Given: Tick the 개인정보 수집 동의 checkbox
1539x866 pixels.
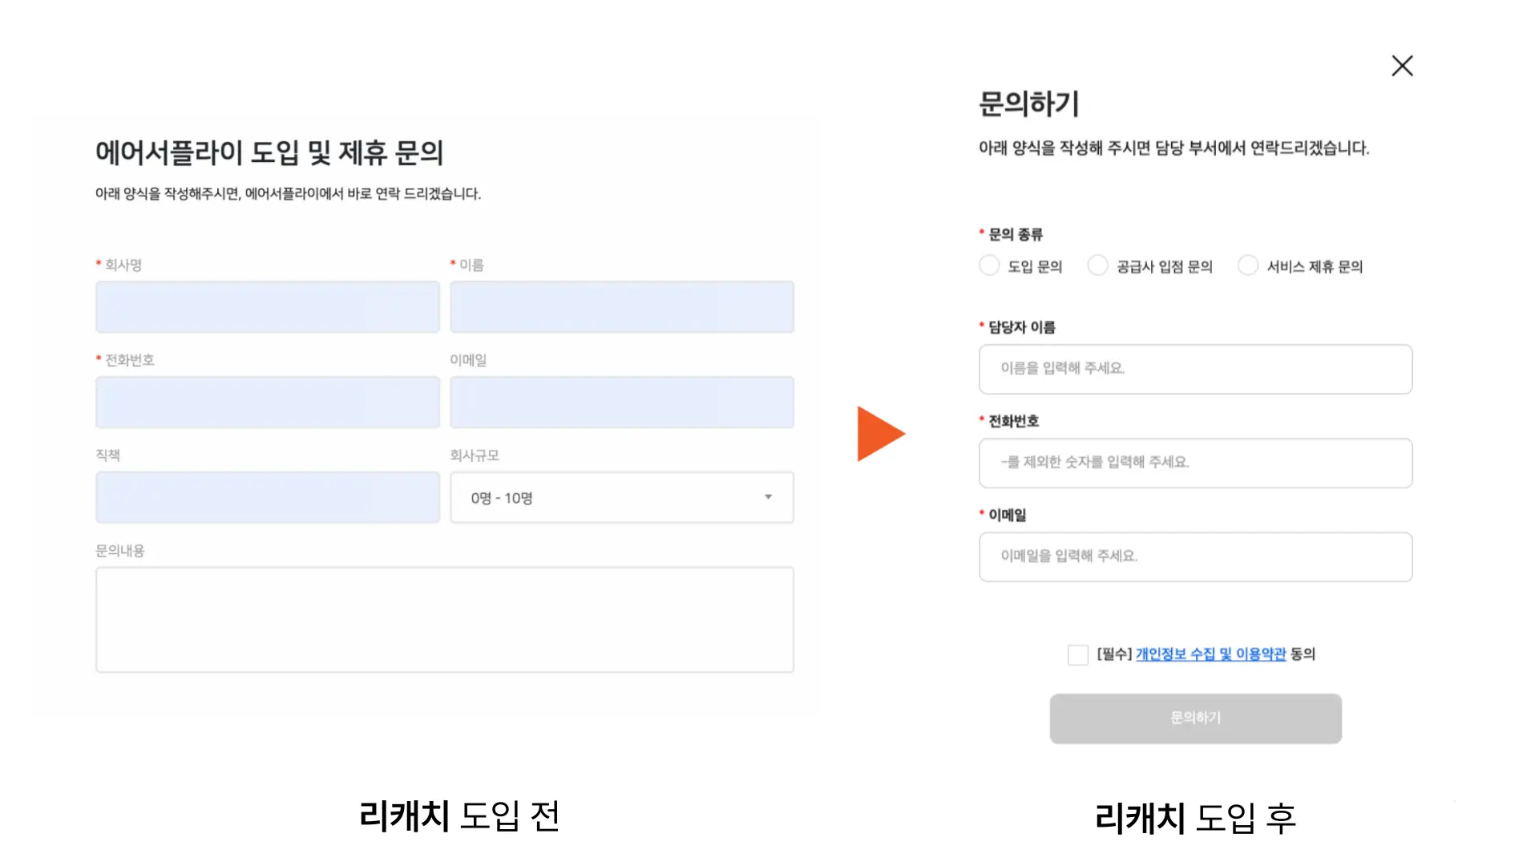Looking at the screenshot, I should [1078, 655].
